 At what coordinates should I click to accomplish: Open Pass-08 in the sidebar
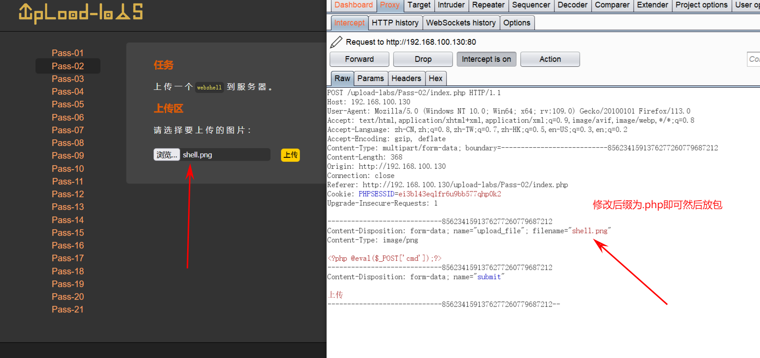[x=67, y=143]
